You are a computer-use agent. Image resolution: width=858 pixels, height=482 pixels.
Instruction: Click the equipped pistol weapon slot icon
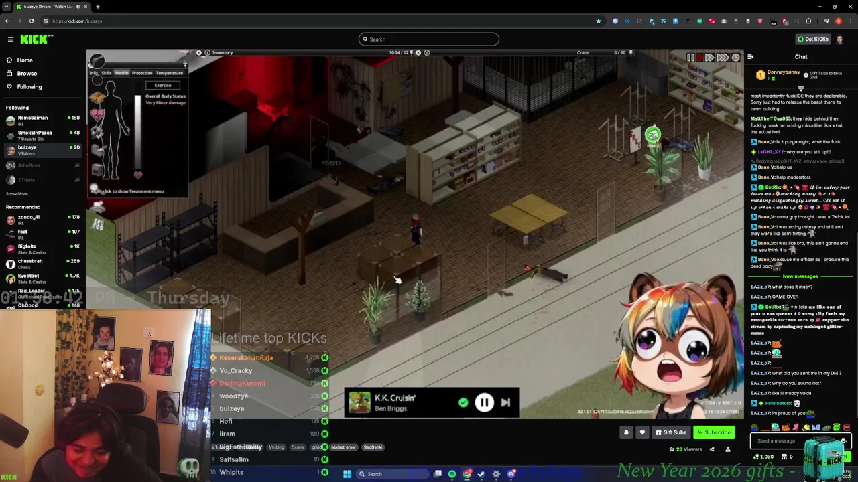[97, 62]
